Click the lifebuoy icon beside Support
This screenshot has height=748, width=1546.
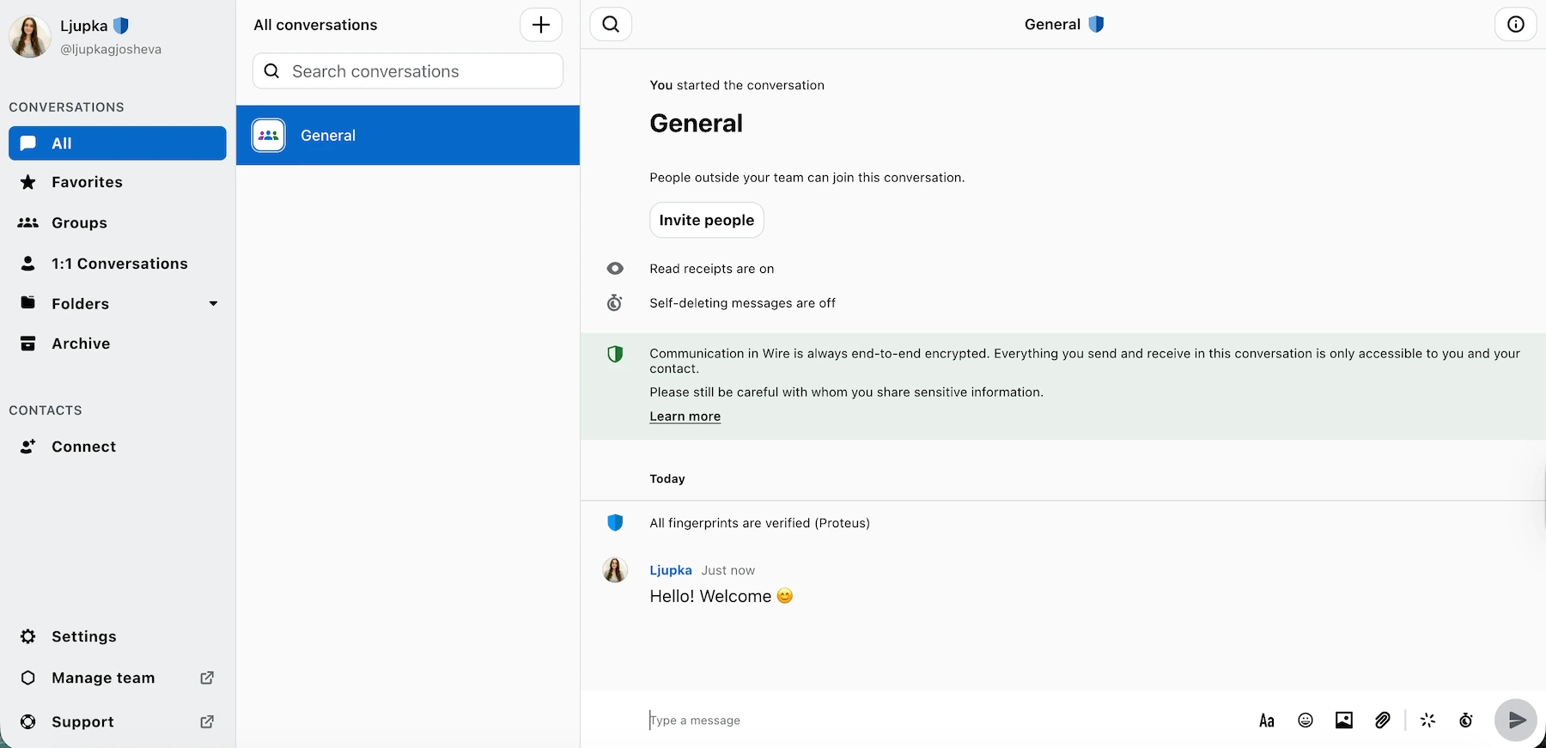click(x=28, y=721)
